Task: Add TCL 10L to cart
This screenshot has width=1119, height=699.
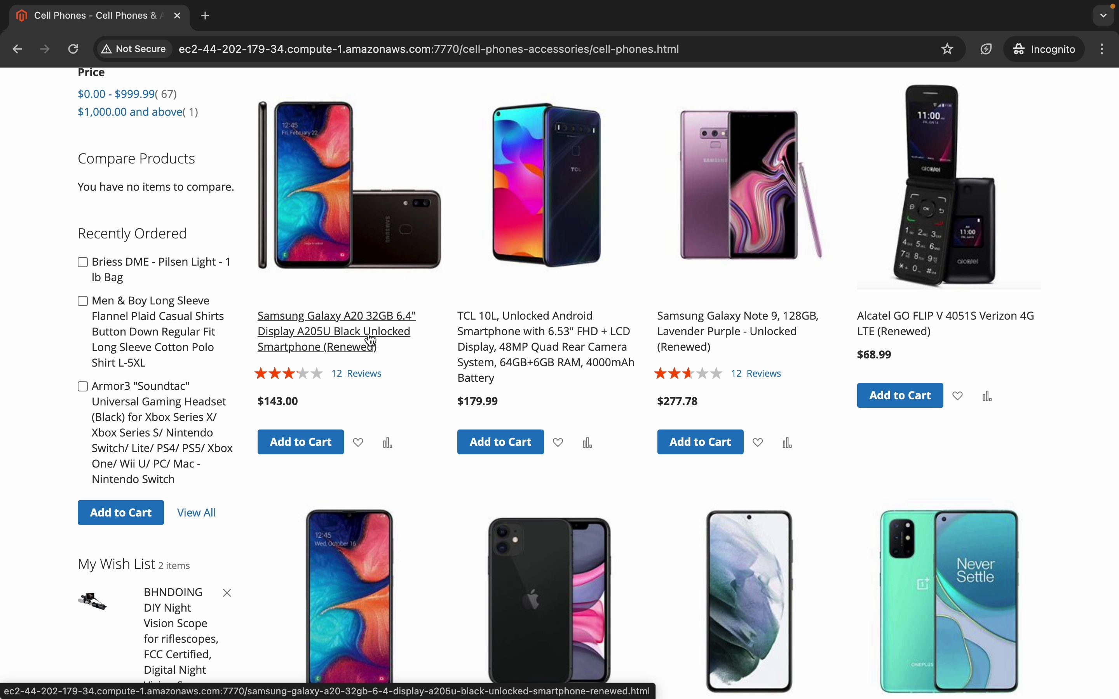Action: [x=500, y=442]
